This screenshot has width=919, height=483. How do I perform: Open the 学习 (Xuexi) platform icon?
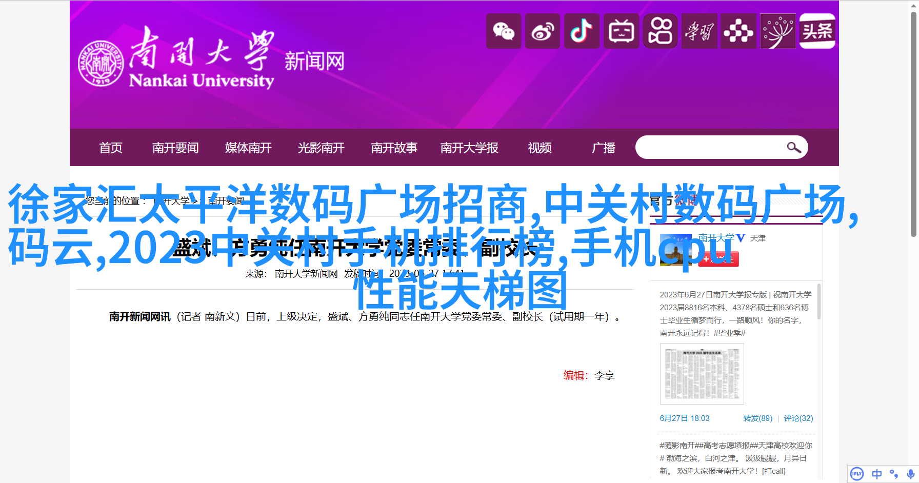[700, 31]
